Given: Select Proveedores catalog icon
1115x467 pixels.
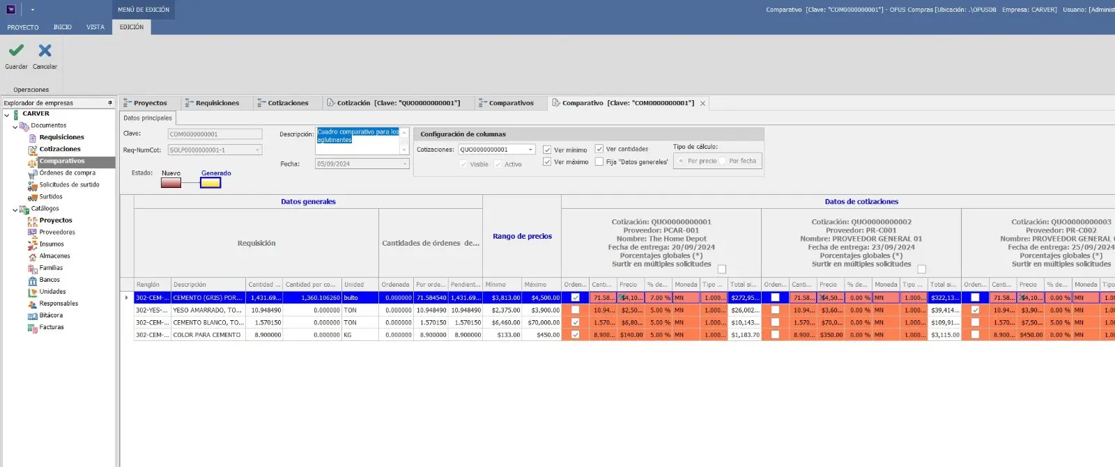Looking at the screenshot, I should coord(32,232).
